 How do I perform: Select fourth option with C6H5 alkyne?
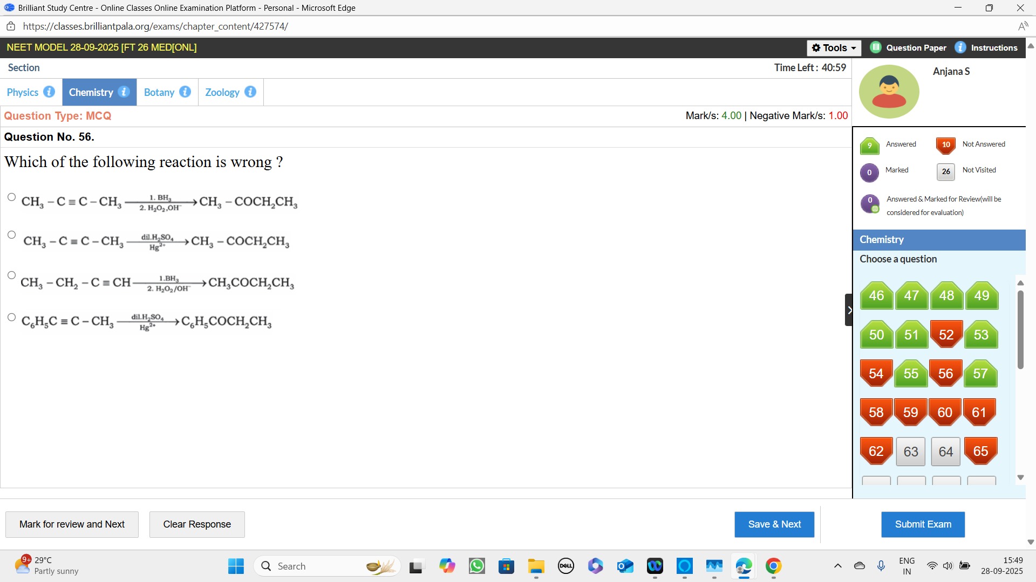(x=11, y=317)
